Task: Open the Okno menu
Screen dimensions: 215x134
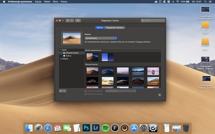Action: [55, 2]
